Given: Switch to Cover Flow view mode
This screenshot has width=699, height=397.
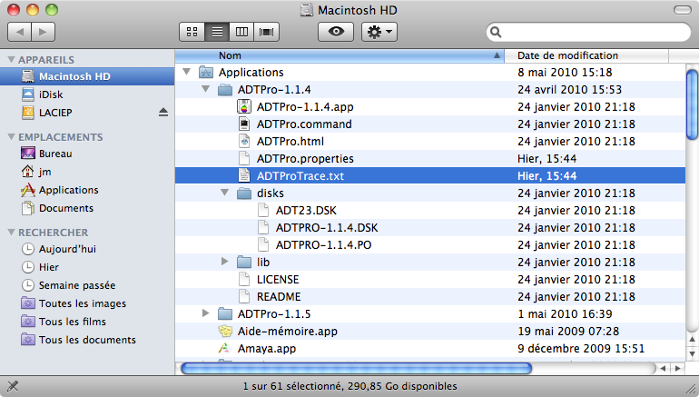Looking at the screenshot, I should (267, 32).
